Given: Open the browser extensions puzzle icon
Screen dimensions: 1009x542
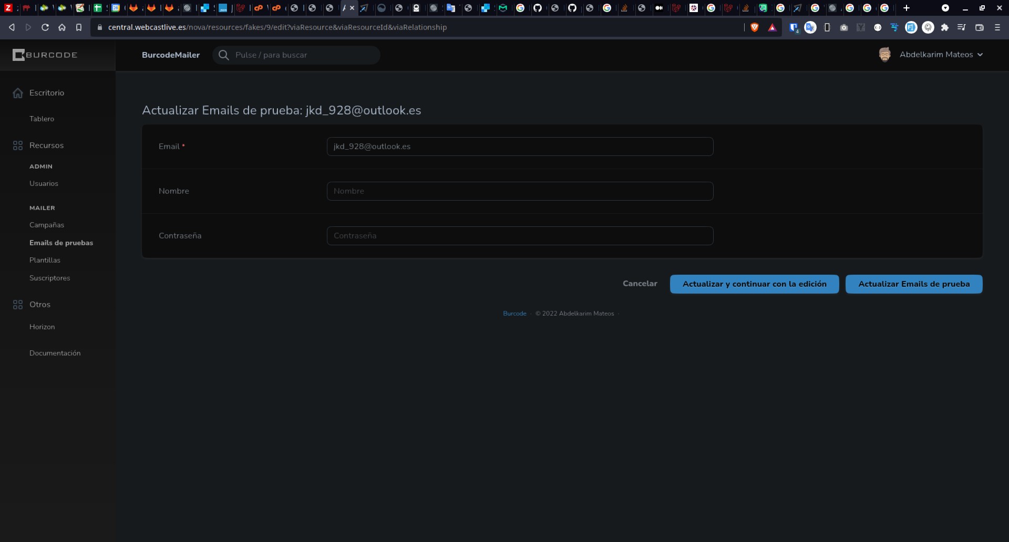Looking at the screenshot, I should [945, 27].
